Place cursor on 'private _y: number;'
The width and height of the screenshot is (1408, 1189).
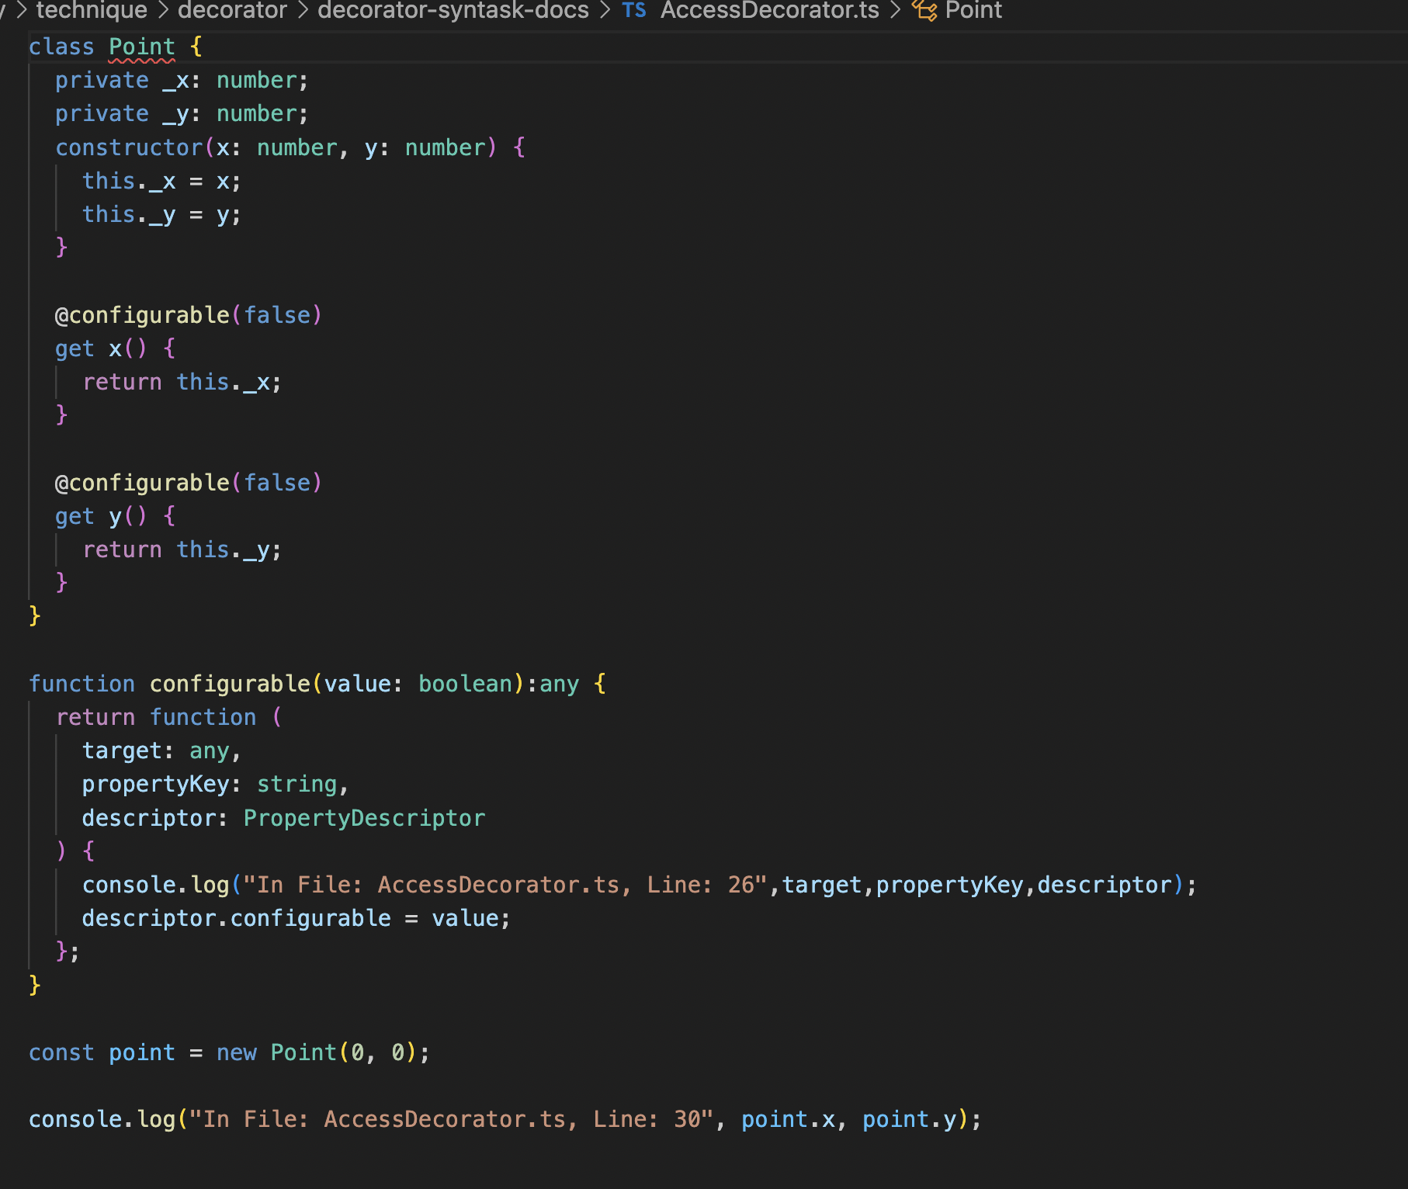click(182, 113)
